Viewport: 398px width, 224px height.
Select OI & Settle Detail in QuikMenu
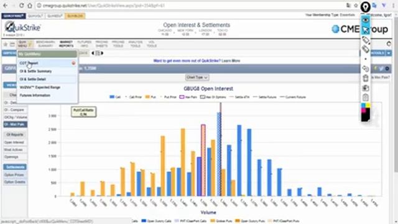[x=33, y=79]
